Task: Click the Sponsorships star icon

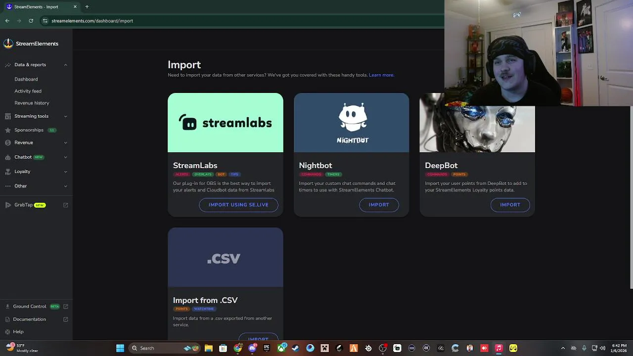Action: click(x=8, y=130)
